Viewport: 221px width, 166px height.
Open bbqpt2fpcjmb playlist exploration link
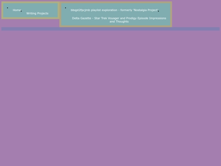click(114, 10)
